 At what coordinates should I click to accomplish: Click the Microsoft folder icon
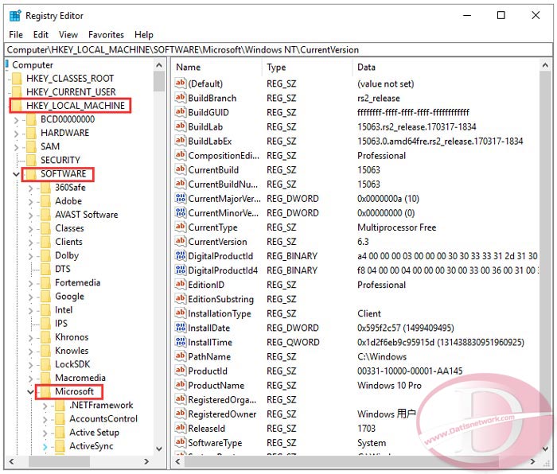[x=45, y=391]
